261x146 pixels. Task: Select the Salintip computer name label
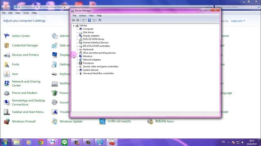point(83,26)
